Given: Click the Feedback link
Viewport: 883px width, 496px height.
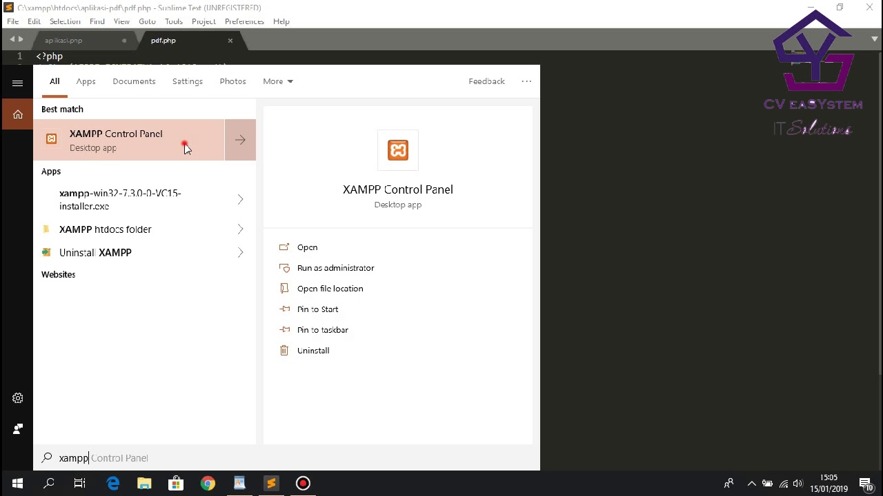Looking at the screenshot, I should tap(486, 81).
